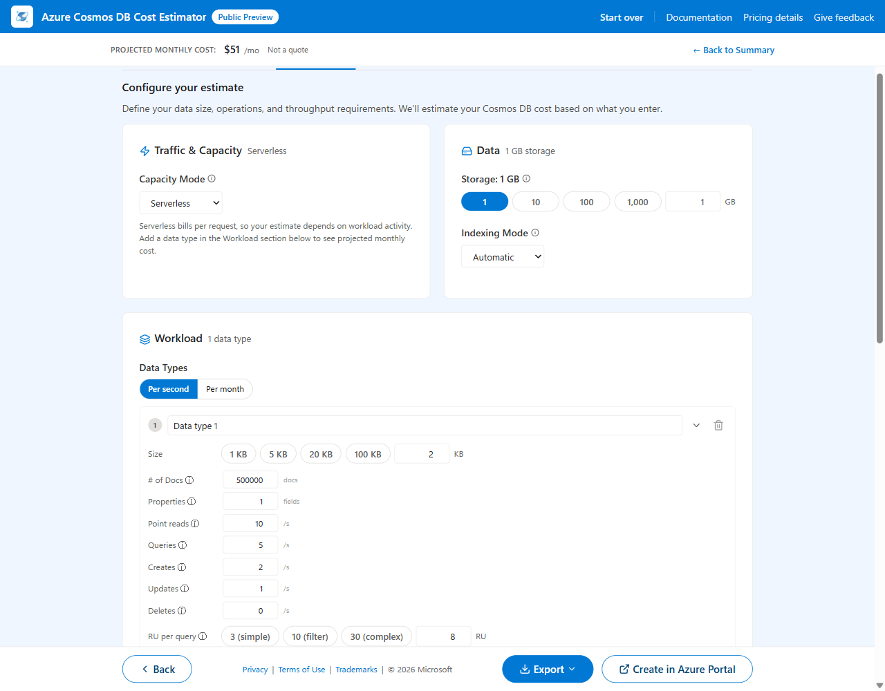Open the Export dropdown button
The image size is (885, 691).
[x=548, y=669]
